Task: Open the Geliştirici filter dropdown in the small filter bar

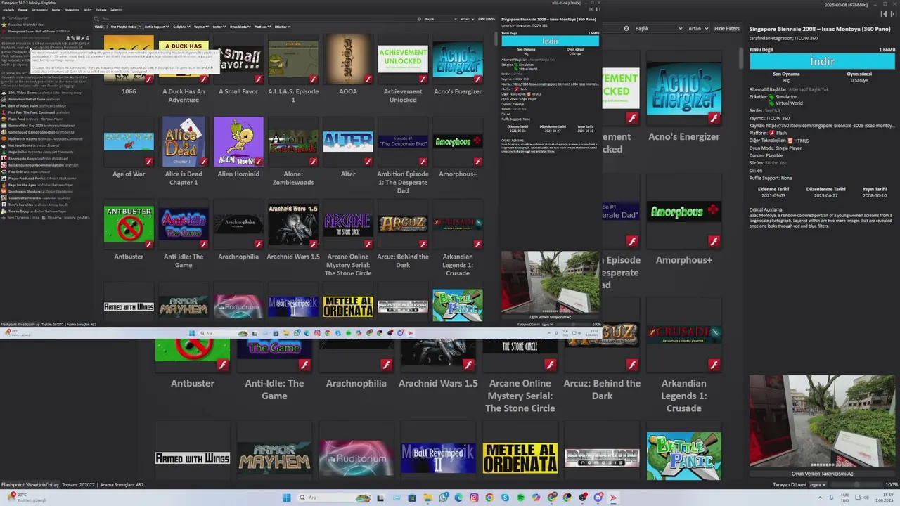Action: pyautogui.click(x=181, y=27)
